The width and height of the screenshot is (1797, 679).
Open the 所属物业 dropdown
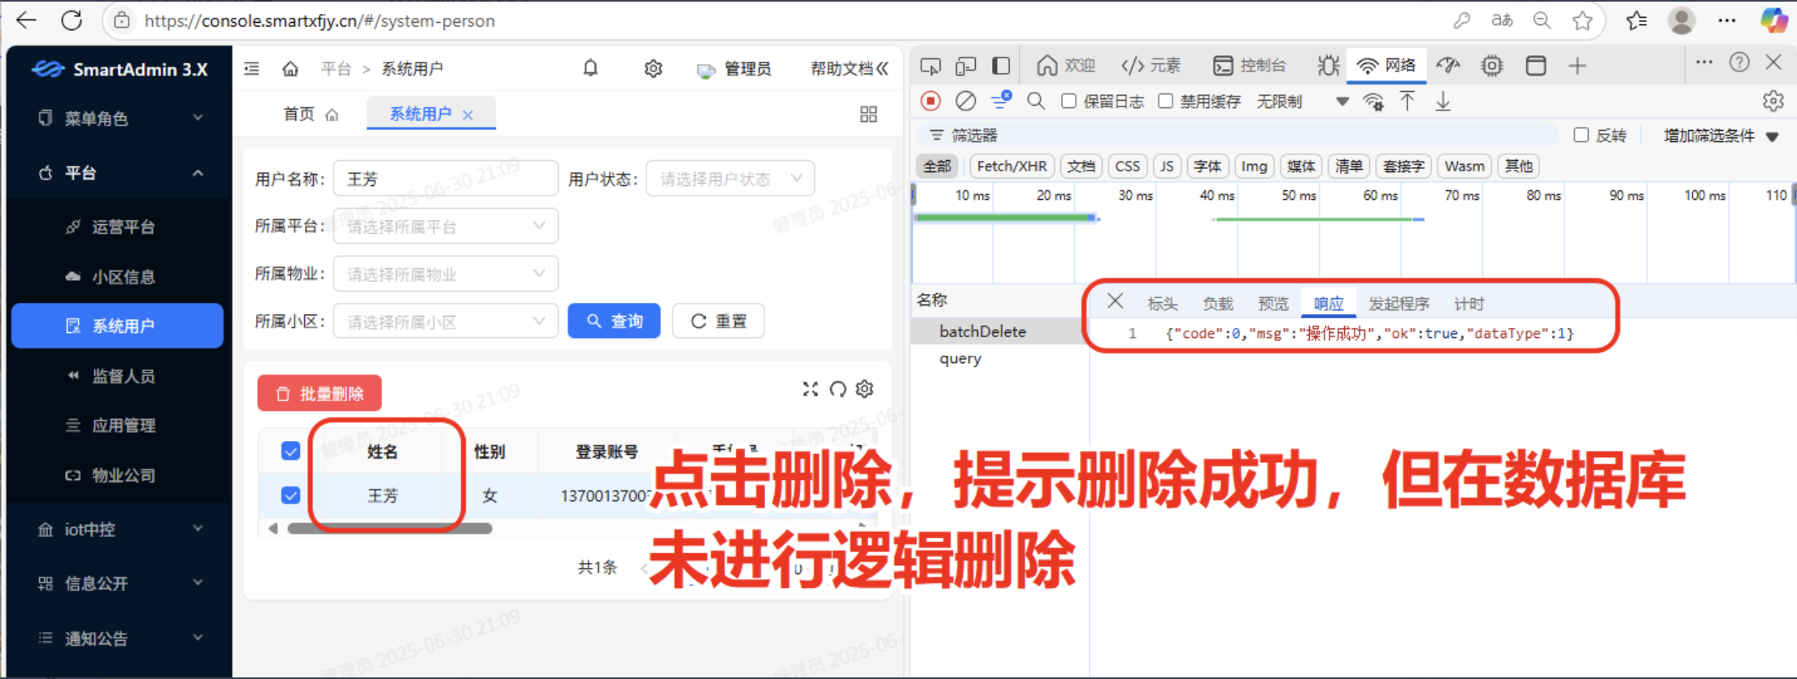(x=446, y=275)
